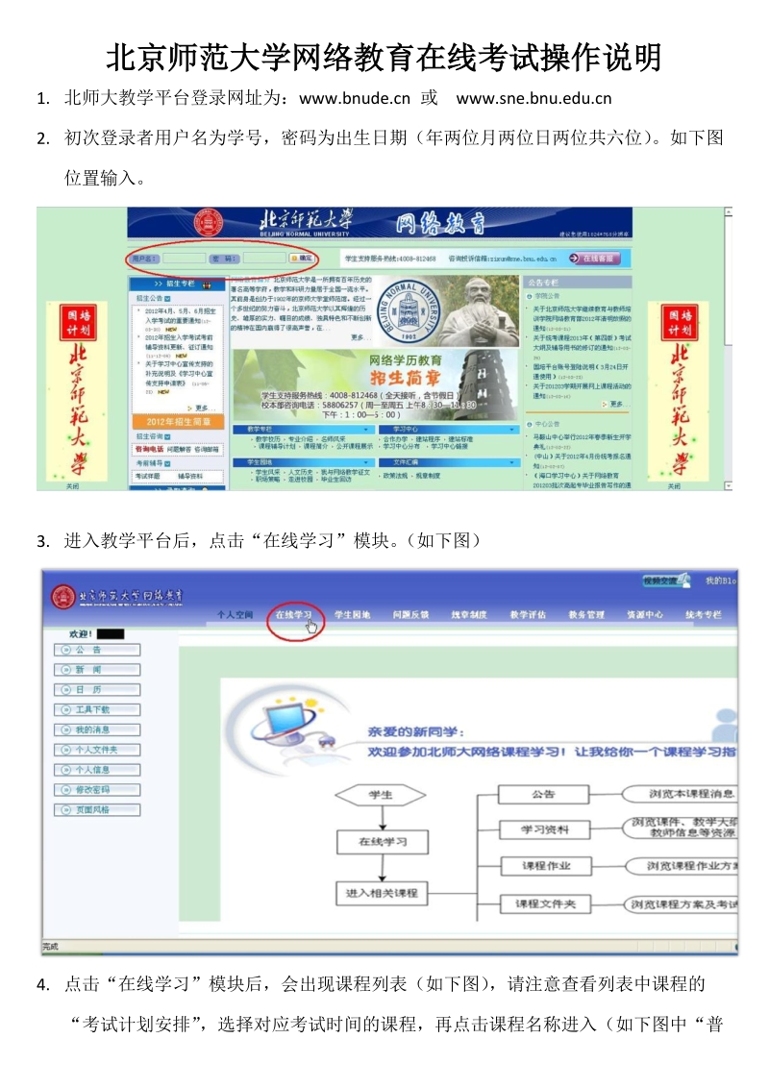Click the username input field on login page
This screenshot has width=769, height=1088.
click(x=184, y=259)
